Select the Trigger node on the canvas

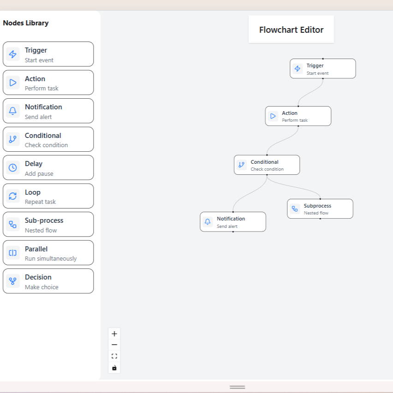(322, 69)
